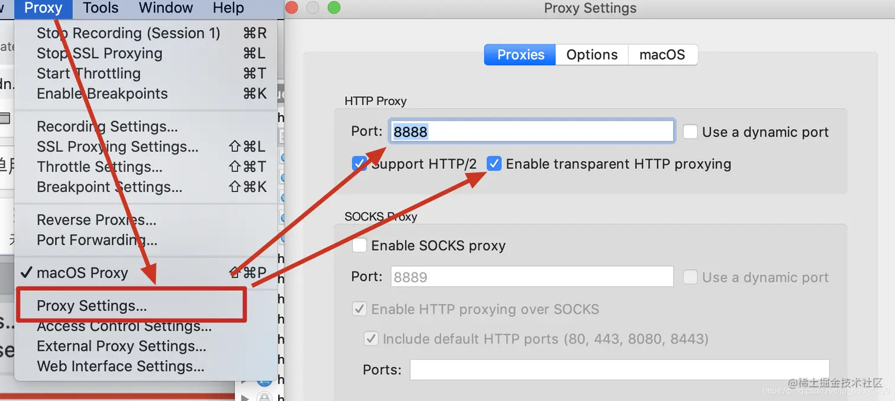Switch to the macOS tab
This screenshot has height=401, width=895.
tap(662, 54)
